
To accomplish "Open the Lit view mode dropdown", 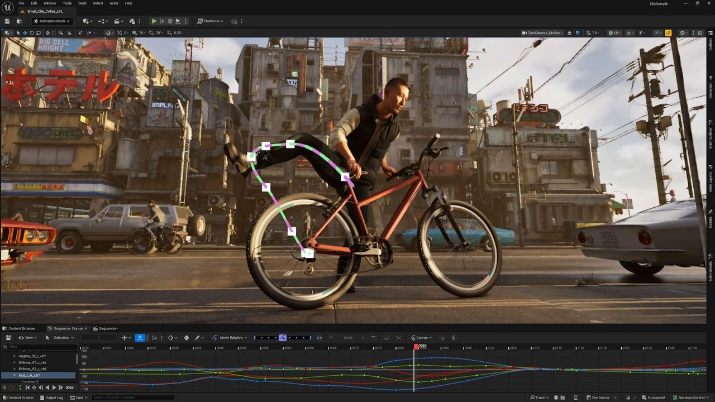I will point(616,33).
